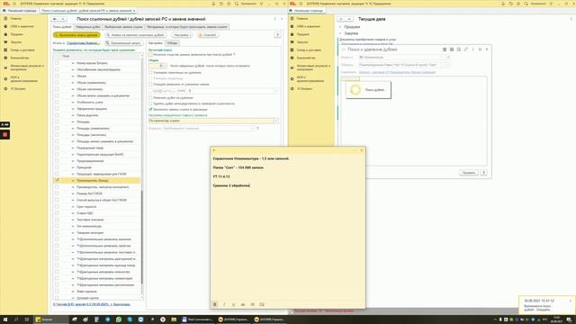Click Выполнить поиск дублей yellow button
Viewport: 576px width, 324px height.
76,35
